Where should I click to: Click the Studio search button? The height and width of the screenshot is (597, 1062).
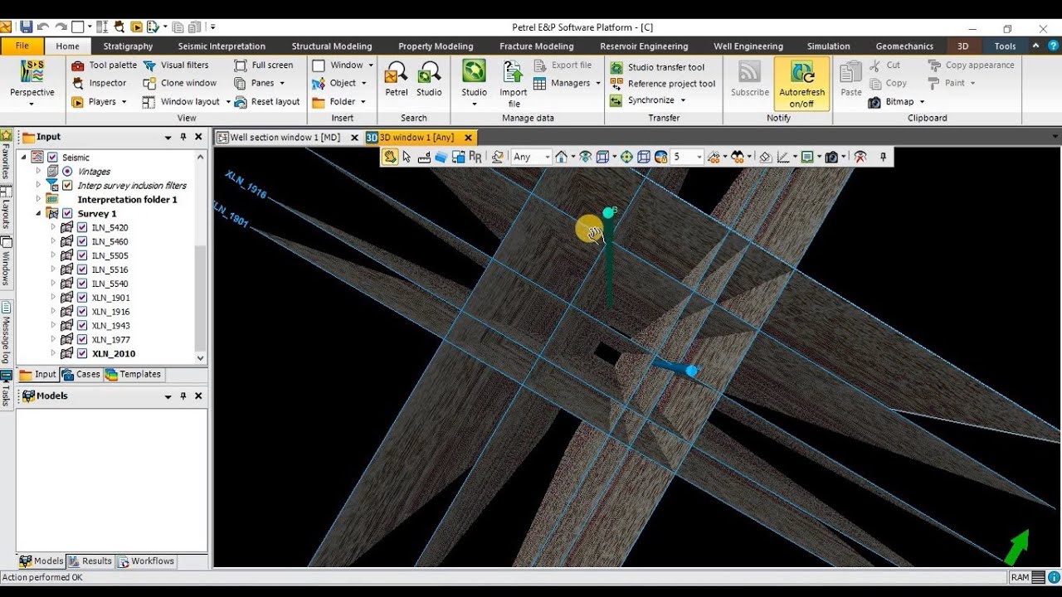(x=429, y=80)
